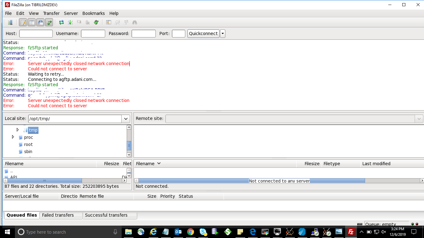Click the local file list horizontal scrollbar
The image size is (424, 238).
click(x=45, y=180)
